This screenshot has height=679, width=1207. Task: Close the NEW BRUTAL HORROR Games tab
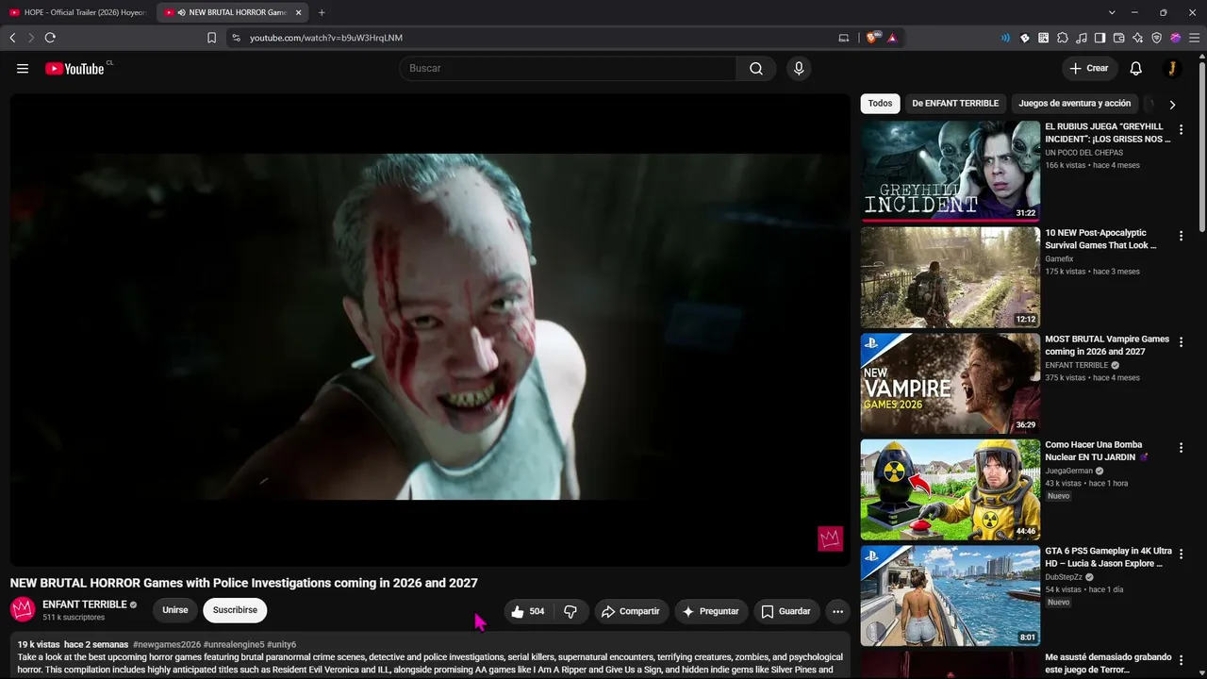click(x=298, y=12)
